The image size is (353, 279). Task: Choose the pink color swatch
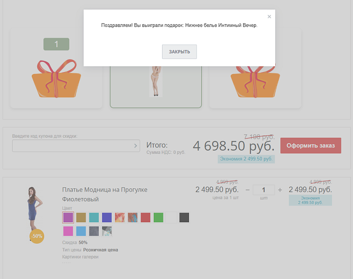pos(68,231)
